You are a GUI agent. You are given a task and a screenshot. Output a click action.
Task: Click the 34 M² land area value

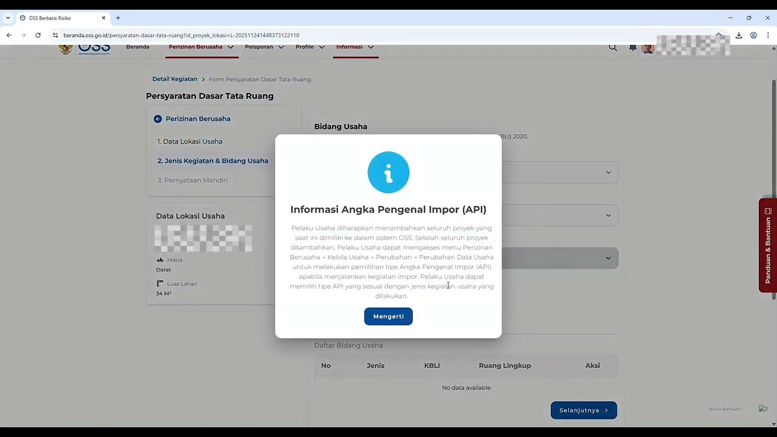(x=163, y=294)
